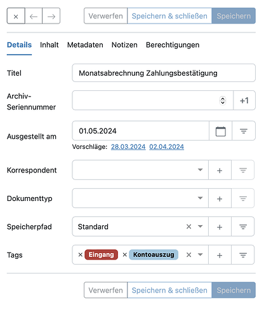The width and height of the screenshot is (264, 318).
Task: Close the document with the X button
Action: [x=16, y=16]
